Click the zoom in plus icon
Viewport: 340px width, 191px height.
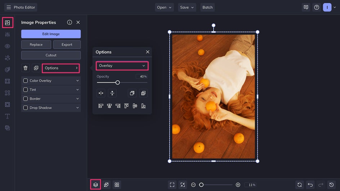(x=238, y=185)
